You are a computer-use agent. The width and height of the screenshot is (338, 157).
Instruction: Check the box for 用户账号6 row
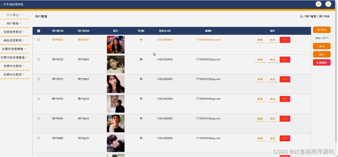tap(39, 138)
